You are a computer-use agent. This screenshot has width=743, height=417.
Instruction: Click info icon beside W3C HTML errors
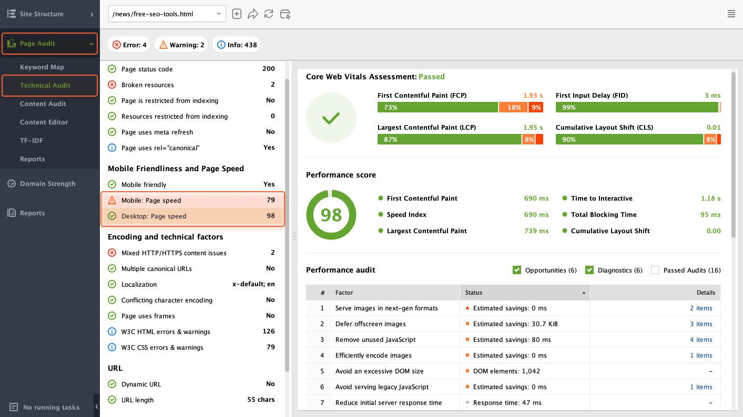coord(112,331)
